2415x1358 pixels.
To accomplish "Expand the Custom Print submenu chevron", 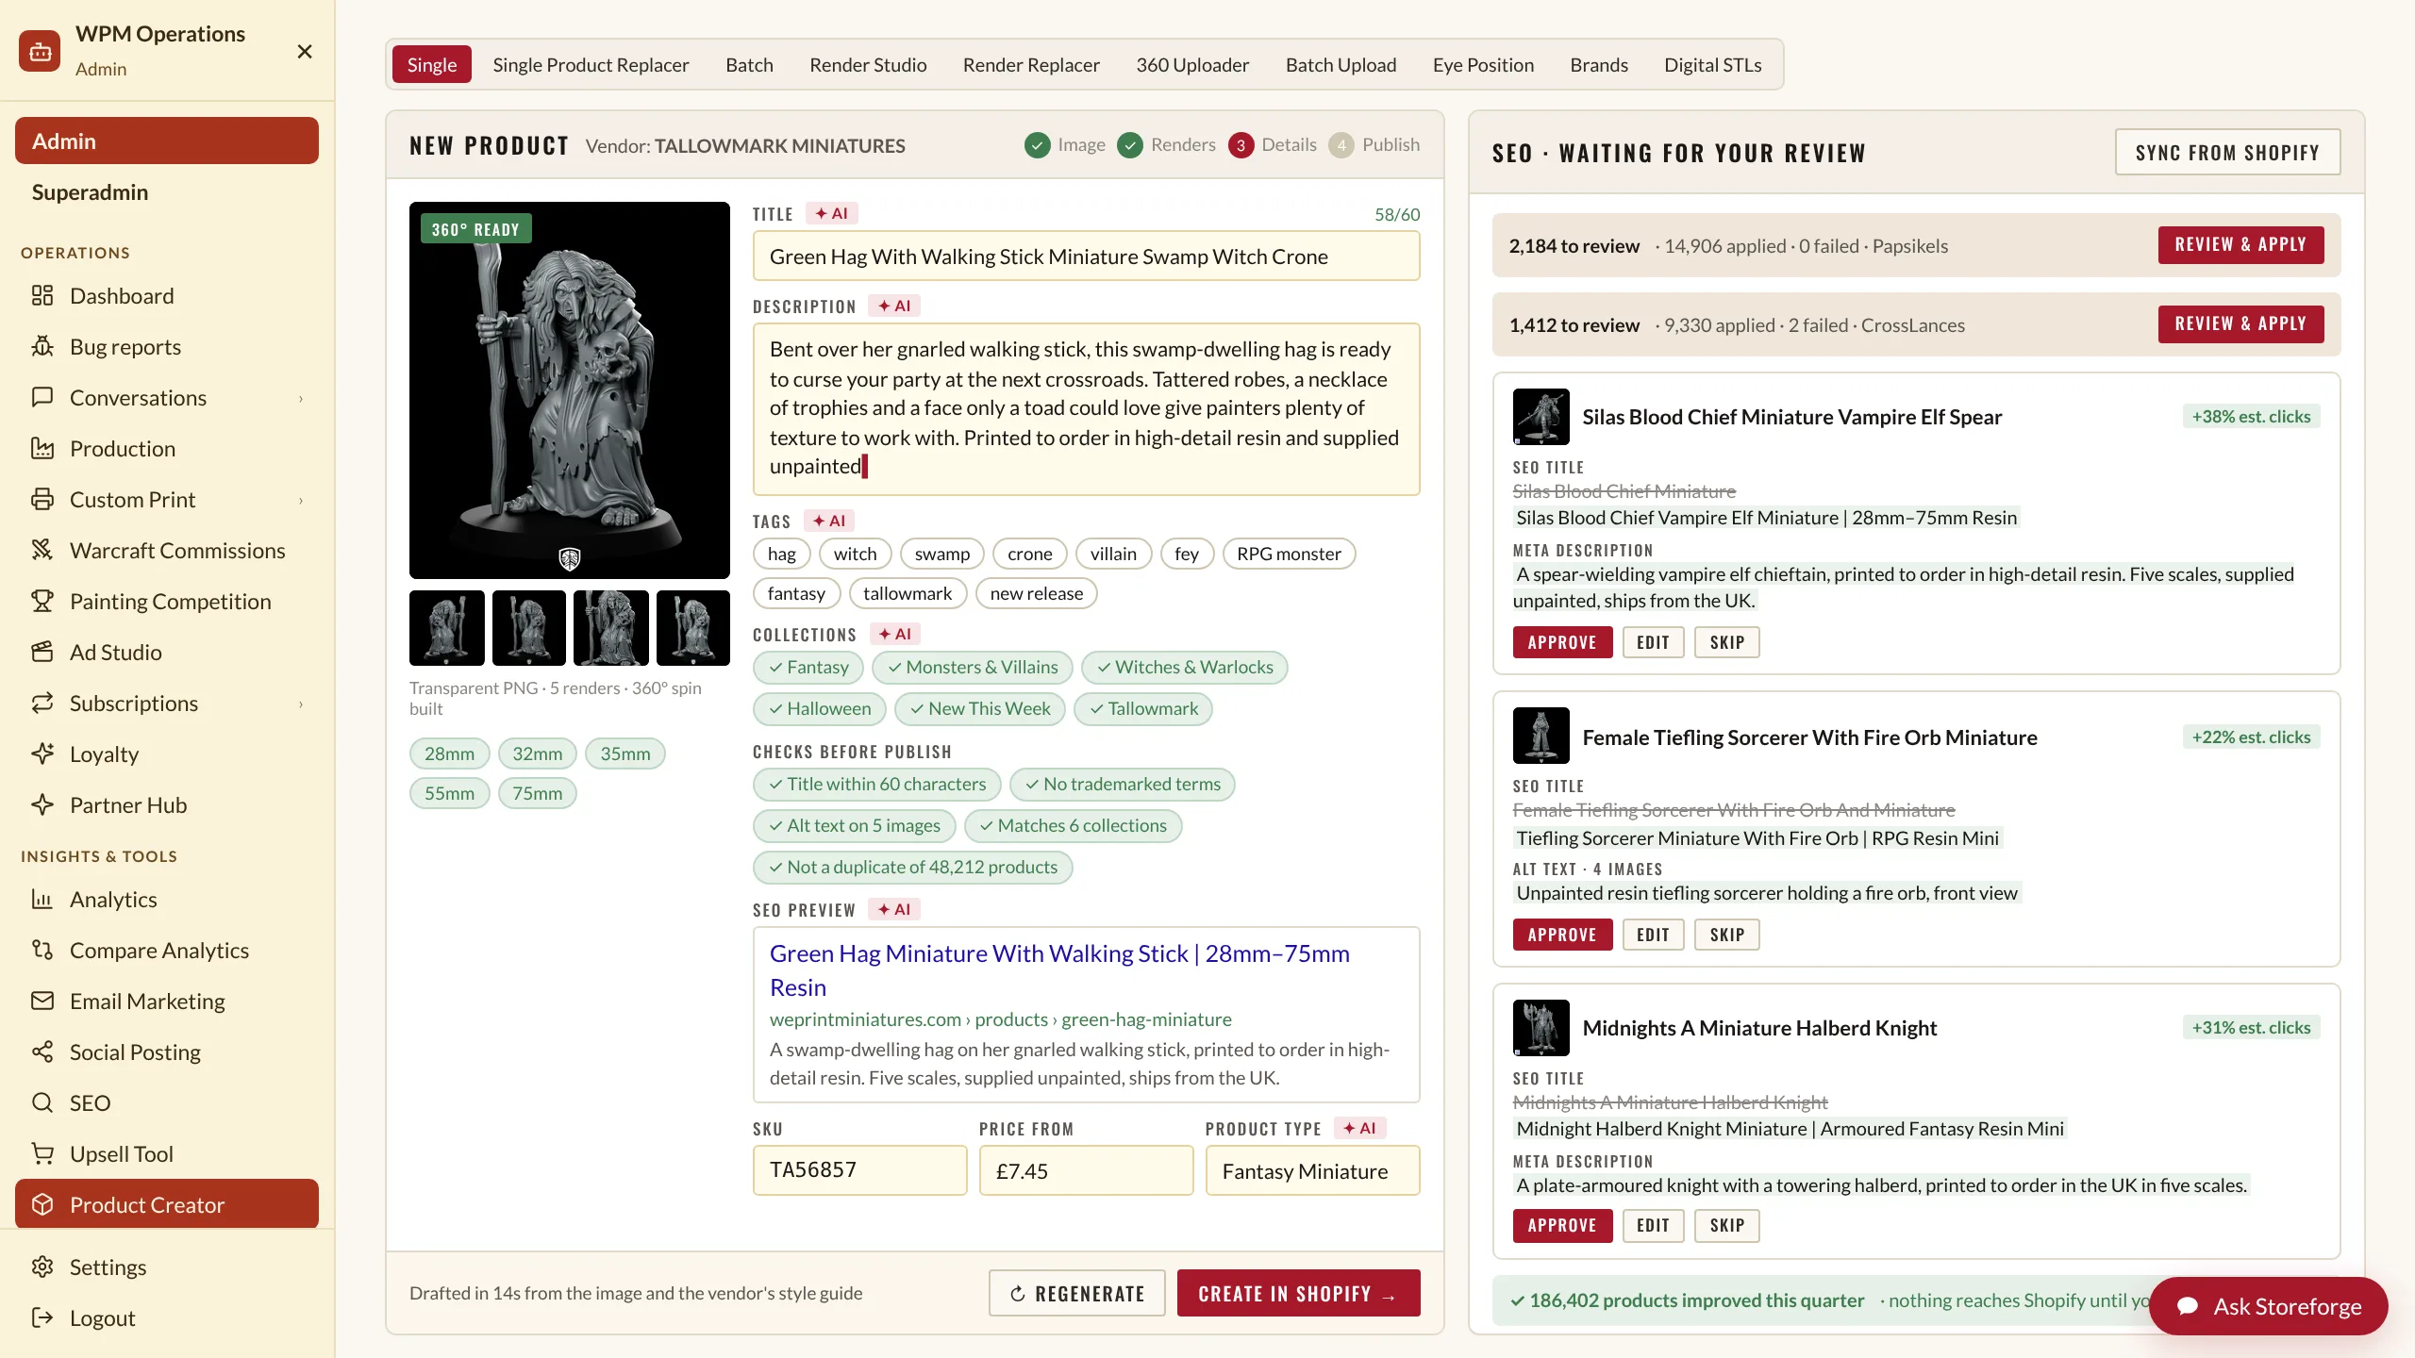I will [x=301, y=500].
